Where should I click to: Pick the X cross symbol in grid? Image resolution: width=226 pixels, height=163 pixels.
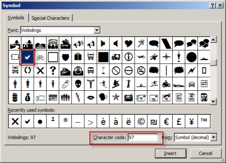point(40,70)
